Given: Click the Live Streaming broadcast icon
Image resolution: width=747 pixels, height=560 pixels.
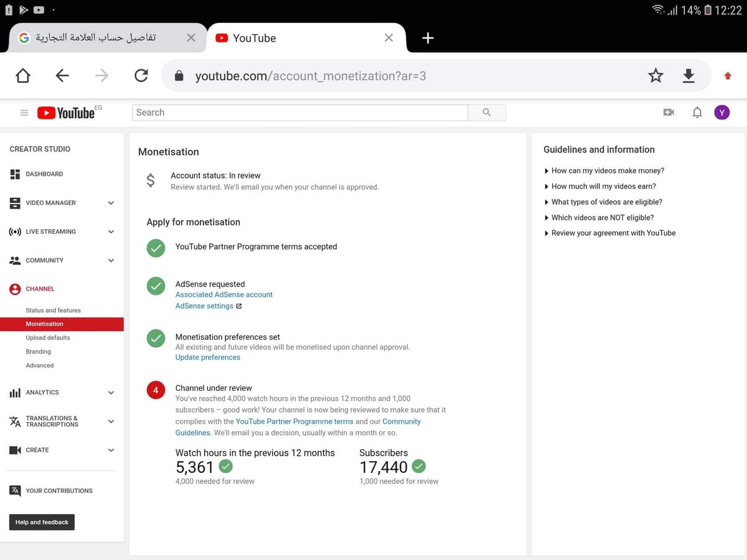Looking at the screenshot, I should click(15, 231).
